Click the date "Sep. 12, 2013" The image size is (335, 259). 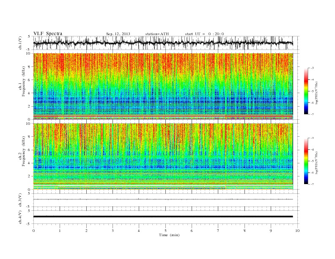118,34
